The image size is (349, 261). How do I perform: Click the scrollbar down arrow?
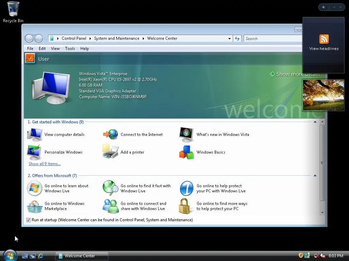322,213
